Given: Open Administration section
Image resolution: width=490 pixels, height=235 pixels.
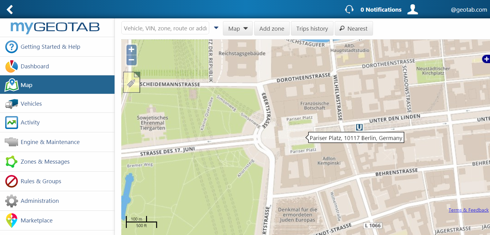Looking at the screenshot, I should 57,201.
